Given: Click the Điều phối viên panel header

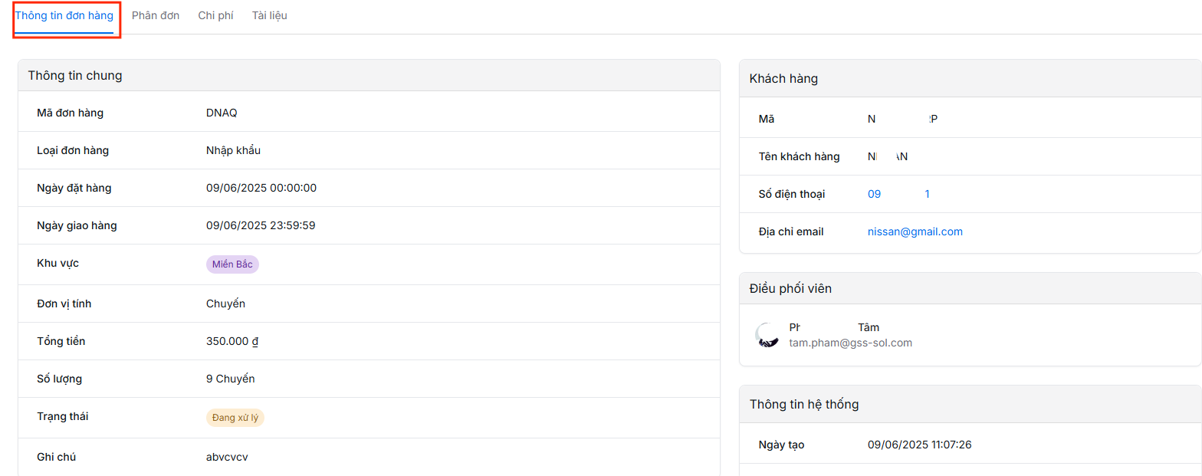Looking at the screenshot, I should (790, 288).
